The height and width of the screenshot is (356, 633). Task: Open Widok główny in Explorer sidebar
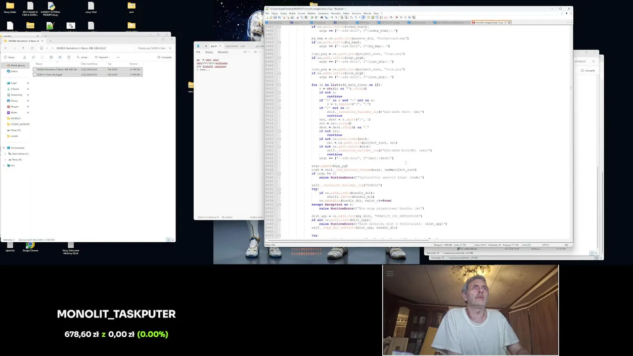[15, 65]
